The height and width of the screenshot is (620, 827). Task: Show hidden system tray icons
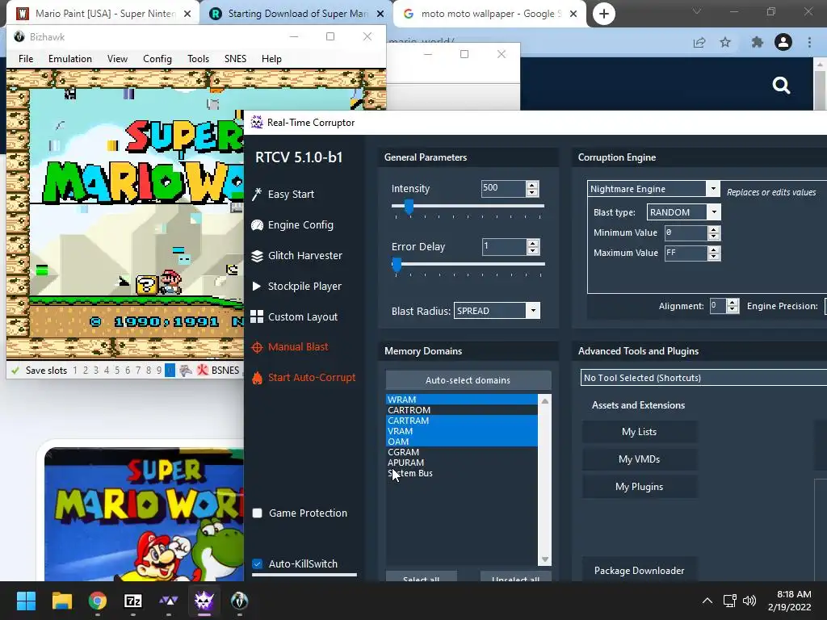(707, 601)
